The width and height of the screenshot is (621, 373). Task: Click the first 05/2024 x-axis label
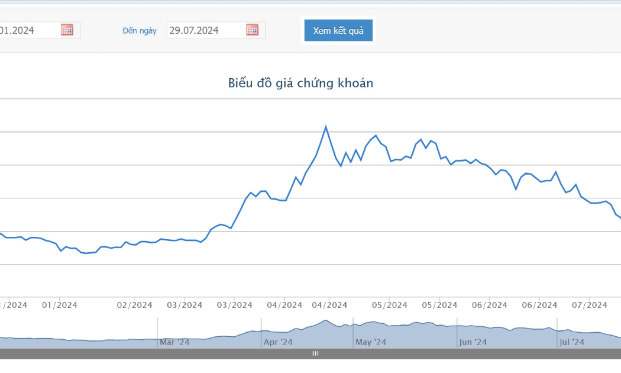click(x=389, y=306)
